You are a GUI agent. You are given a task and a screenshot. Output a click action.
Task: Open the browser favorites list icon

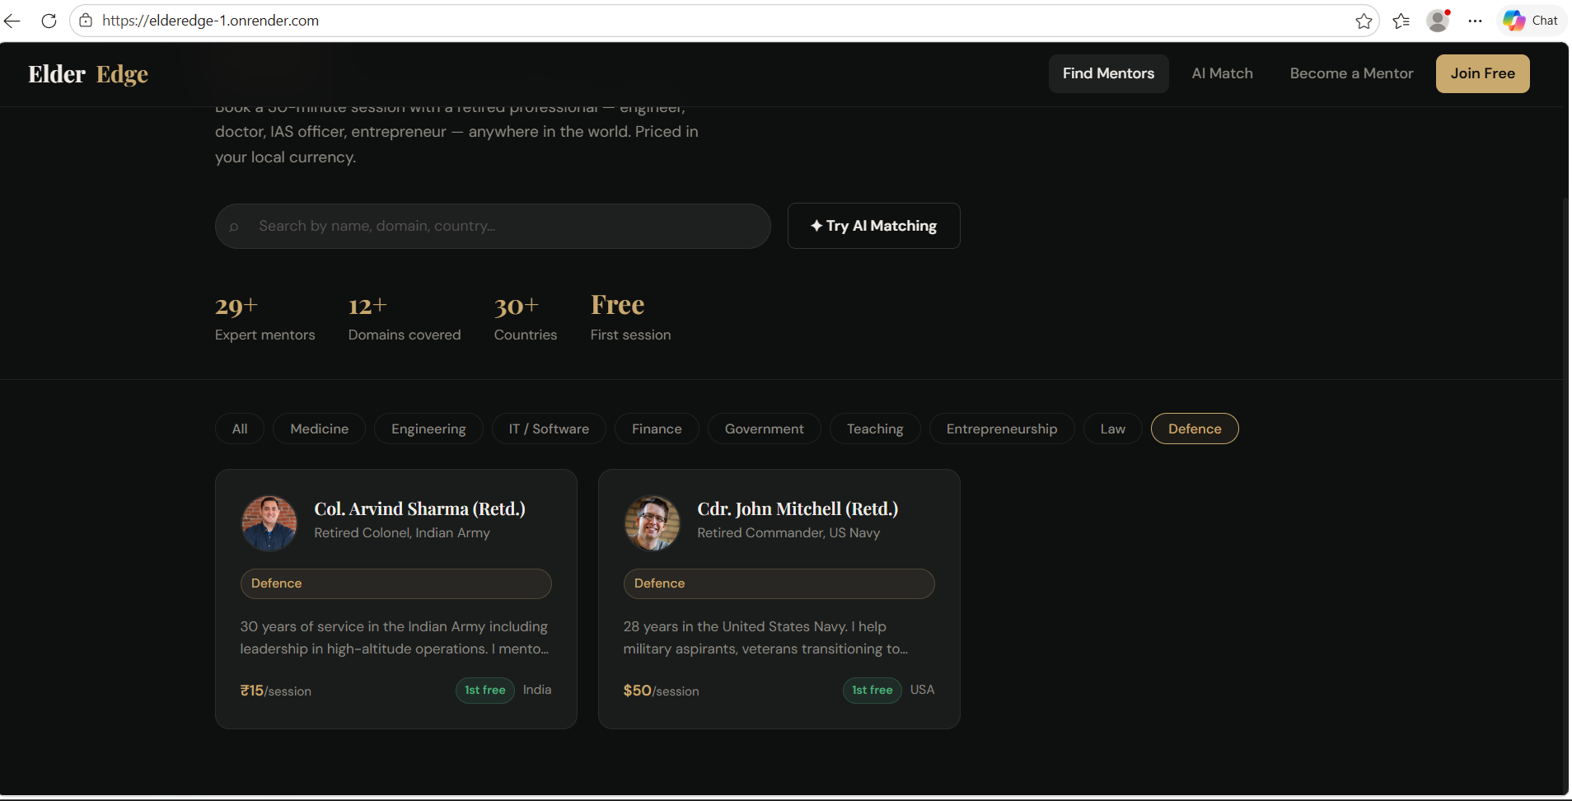[x=1401, y=21]
